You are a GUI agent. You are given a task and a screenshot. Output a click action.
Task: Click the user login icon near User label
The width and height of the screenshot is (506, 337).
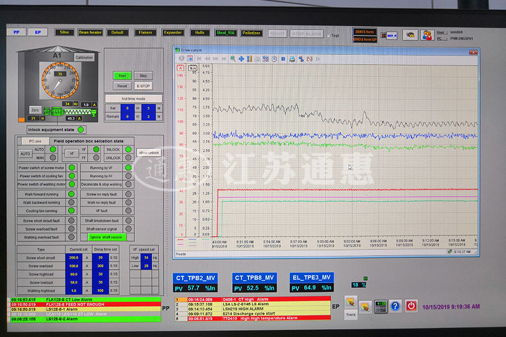click(427, 35)
